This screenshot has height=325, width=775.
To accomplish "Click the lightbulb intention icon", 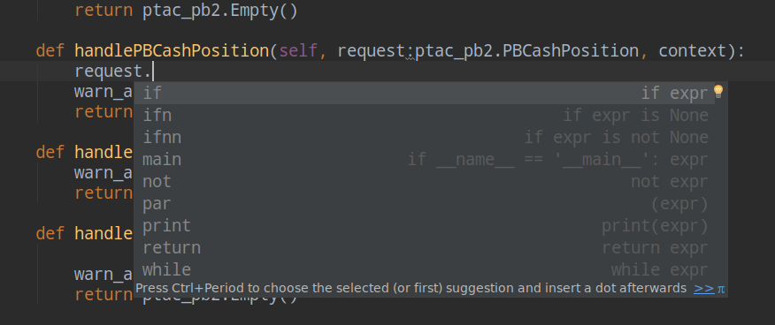I will point(718,91).
